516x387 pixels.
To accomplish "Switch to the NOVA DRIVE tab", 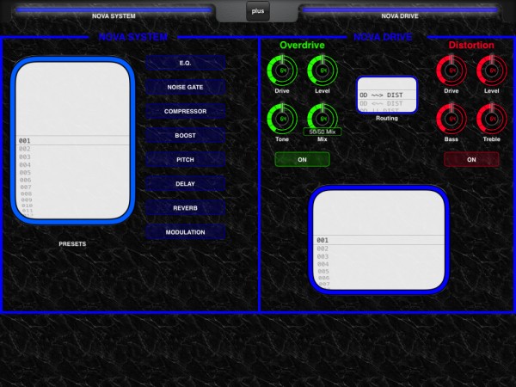I will tap(400, 12).
